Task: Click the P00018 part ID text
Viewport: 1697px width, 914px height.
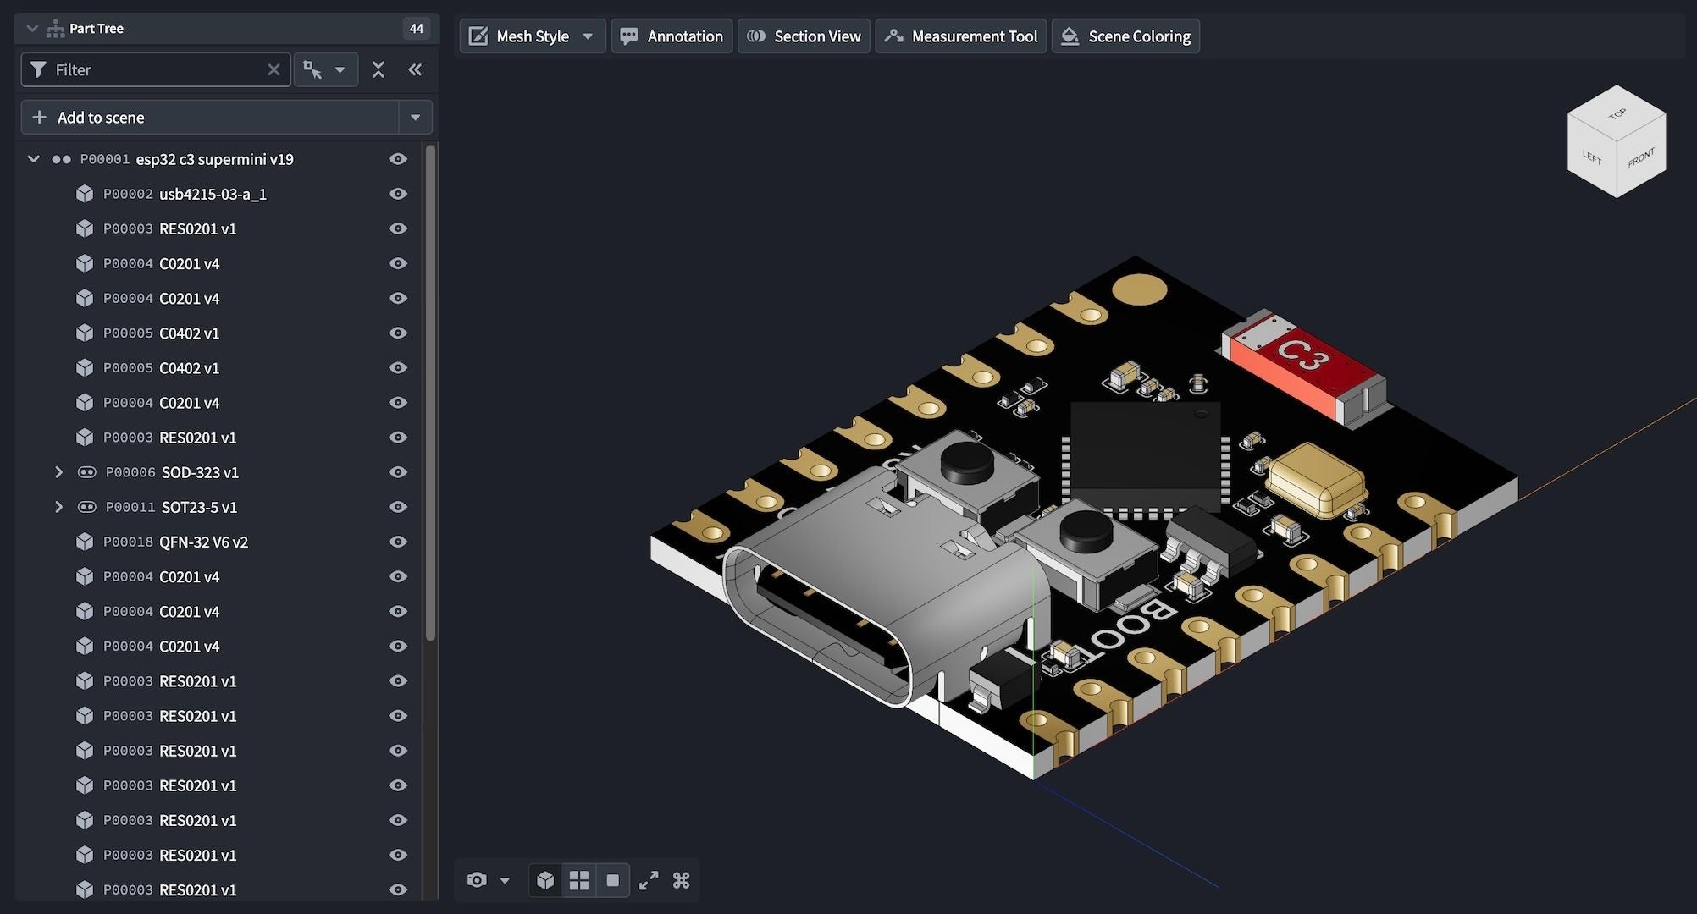Action: click(128, 542)
